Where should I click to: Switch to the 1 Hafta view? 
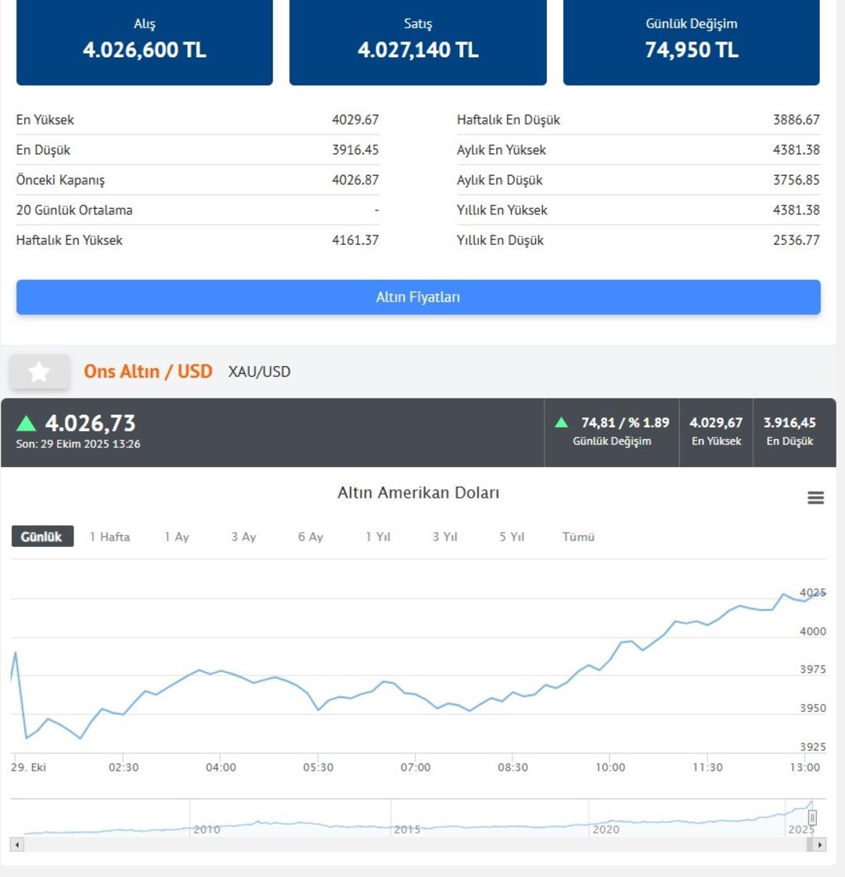pos(108,537)
